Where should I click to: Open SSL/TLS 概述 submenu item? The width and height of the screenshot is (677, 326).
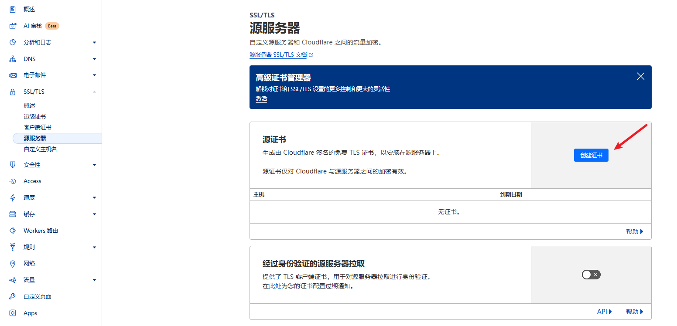coord(29,105)
